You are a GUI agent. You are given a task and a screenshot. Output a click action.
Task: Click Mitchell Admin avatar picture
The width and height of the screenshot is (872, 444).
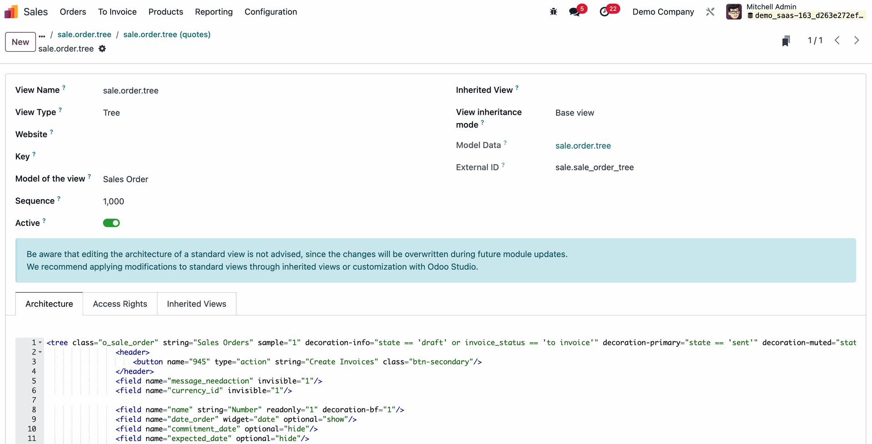point(734,12)
